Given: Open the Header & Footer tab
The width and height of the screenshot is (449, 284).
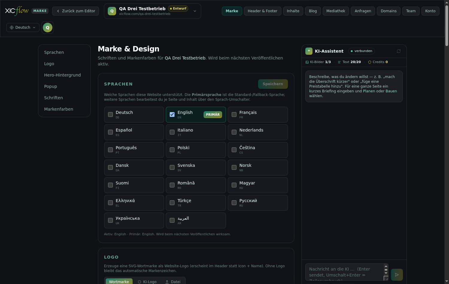Looking at the screenshot, I should point(263,11).
